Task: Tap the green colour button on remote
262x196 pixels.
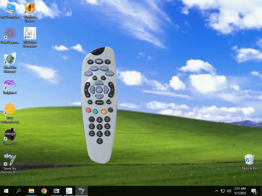Action: 95,112
